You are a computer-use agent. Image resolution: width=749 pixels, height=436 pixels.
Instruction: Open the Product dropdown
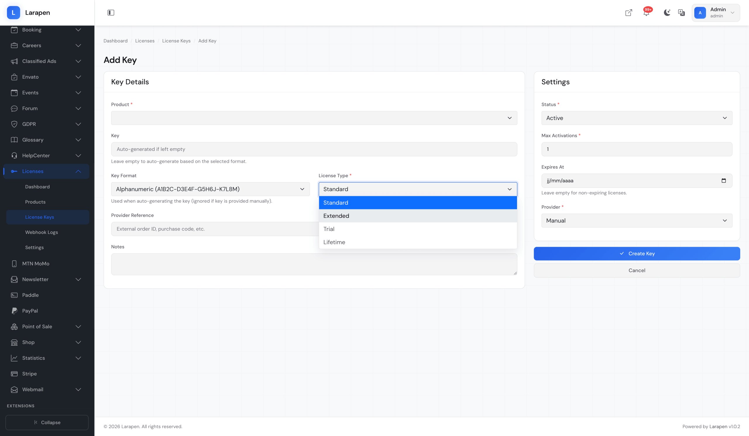point(314,118)
